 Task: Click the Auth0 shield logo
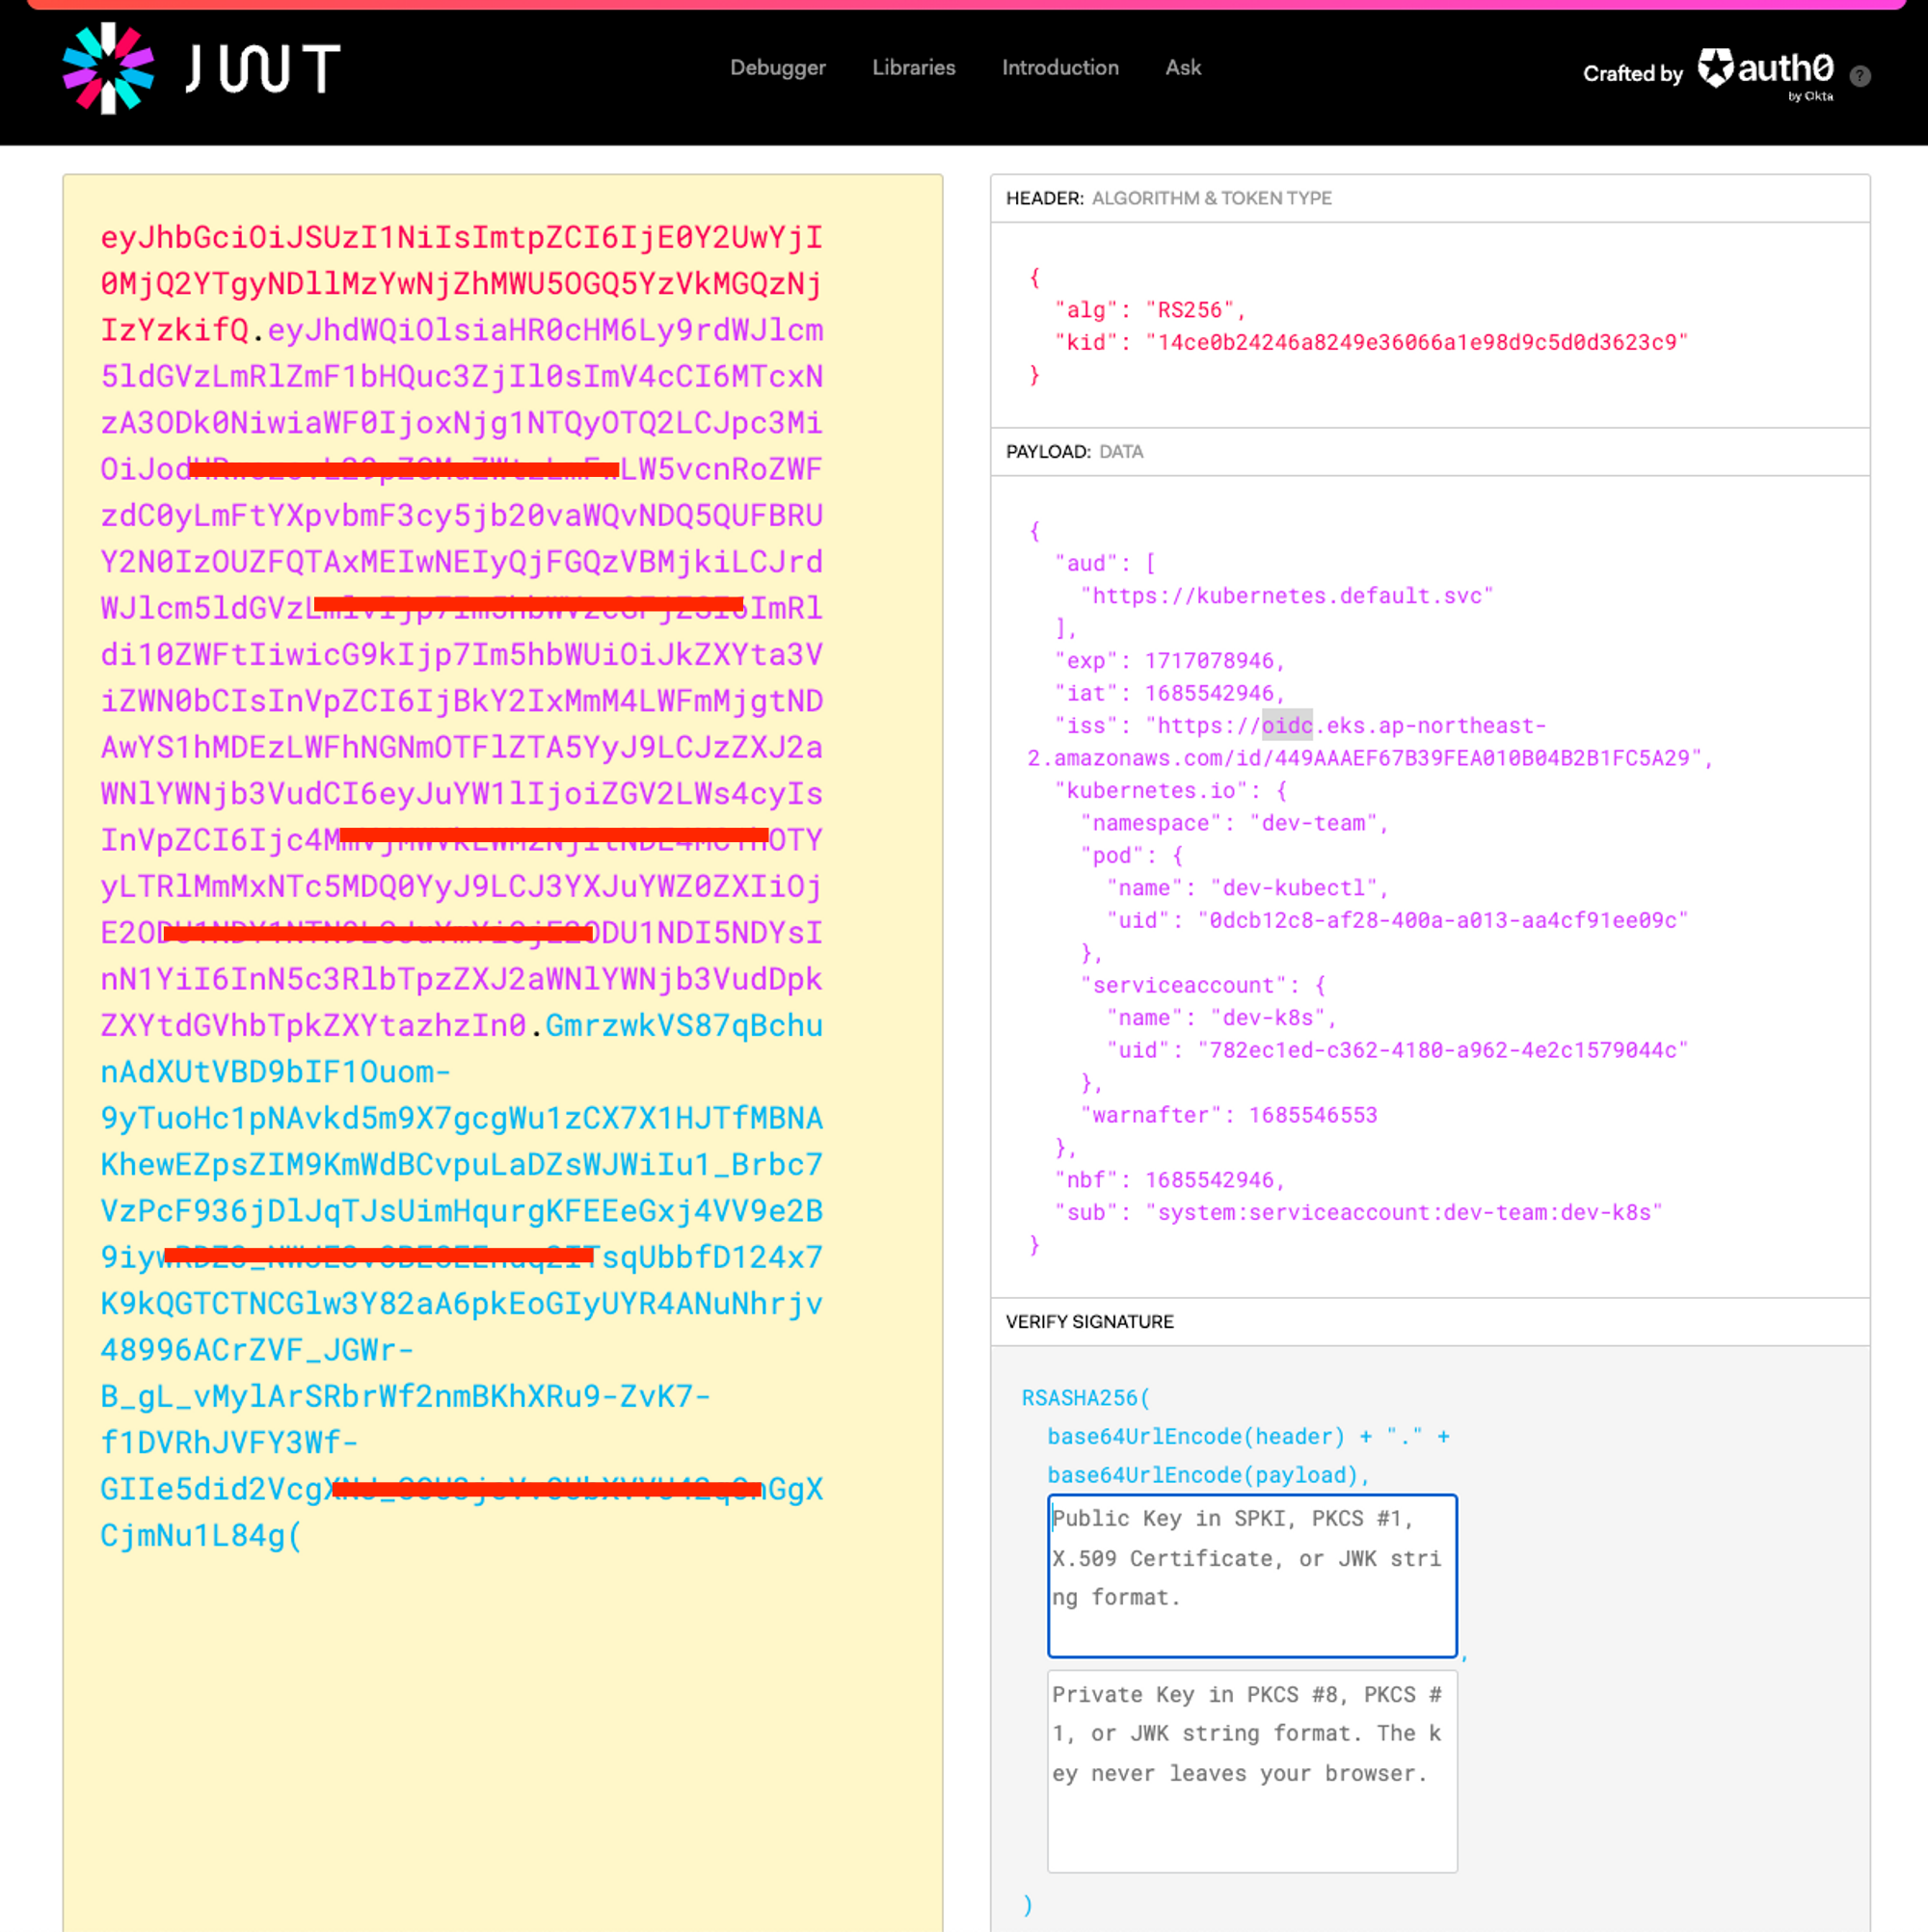[x=1715, y=68]
